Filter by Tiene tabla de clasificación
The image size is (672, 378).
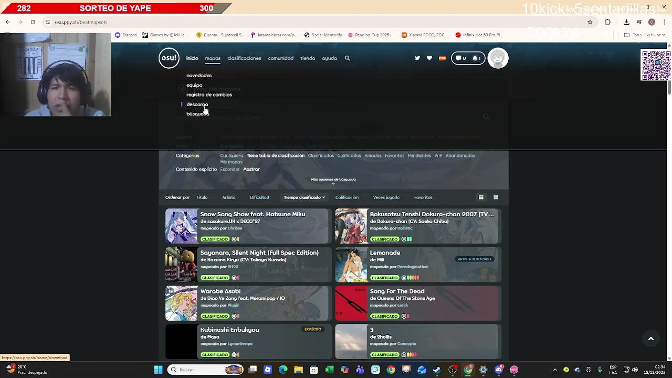point(276,156)
